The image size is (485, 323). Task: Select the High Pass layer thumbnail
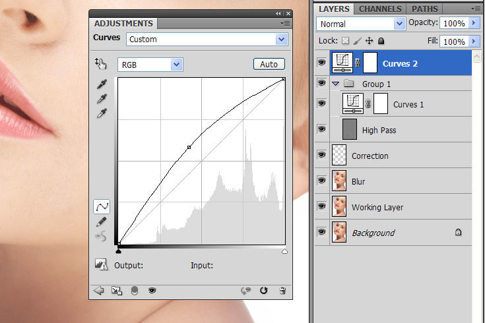click(x=350, y=129)
